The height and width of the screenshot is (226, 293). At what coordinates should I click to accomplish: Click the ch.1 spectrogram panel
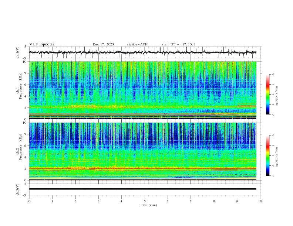[142, 90]
